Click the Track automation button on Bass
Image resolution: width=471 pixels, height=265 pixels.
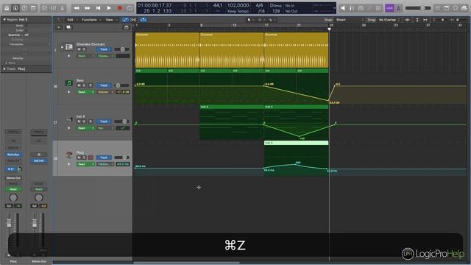coord(104,85)
